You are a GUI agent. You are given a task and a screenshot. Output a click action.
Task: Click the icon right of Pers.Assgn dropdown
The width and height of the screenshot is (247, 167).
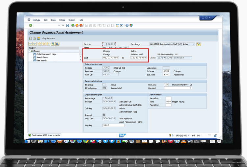[x=199, y=44]
